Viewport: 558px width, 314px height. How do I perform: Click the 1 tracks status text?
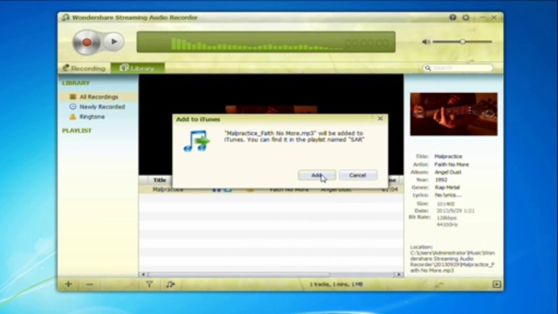point(336,284)
